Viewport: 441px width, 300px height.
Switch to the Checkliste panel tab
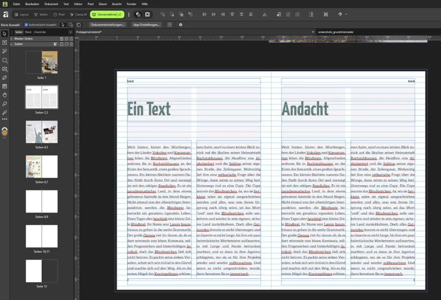click(40, 32)
